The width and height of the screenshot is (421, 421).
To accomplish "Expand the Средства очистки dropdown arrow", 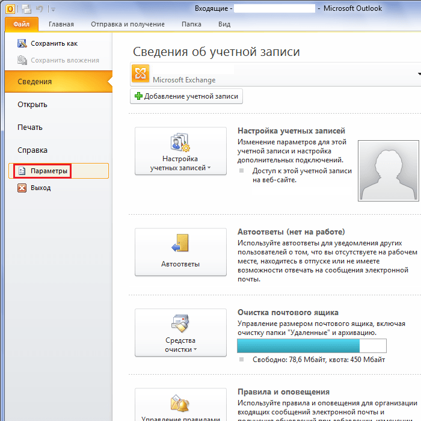I will [x=195, y=349].
